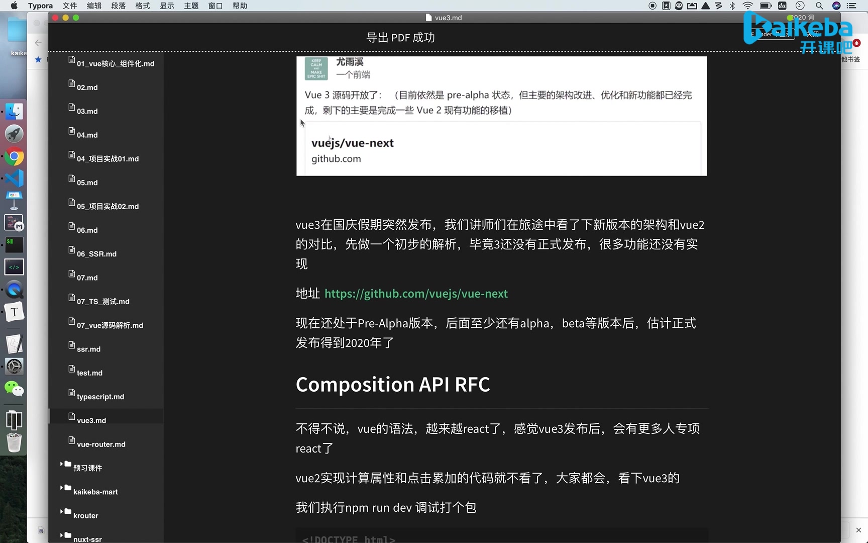The width and height of the screenshot is (868, 543).
Task: Click the Bluetooth menu bar icon
Action: point(732,6)
